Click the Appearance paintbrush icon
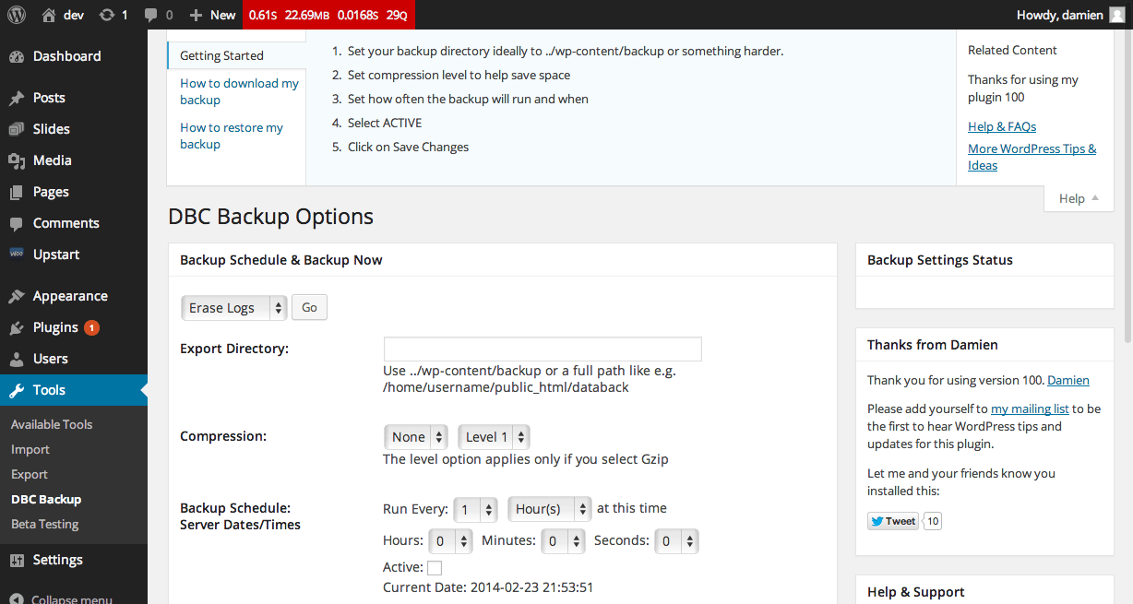The height and width of the screenshot is (604, 1133). point(17,296)
